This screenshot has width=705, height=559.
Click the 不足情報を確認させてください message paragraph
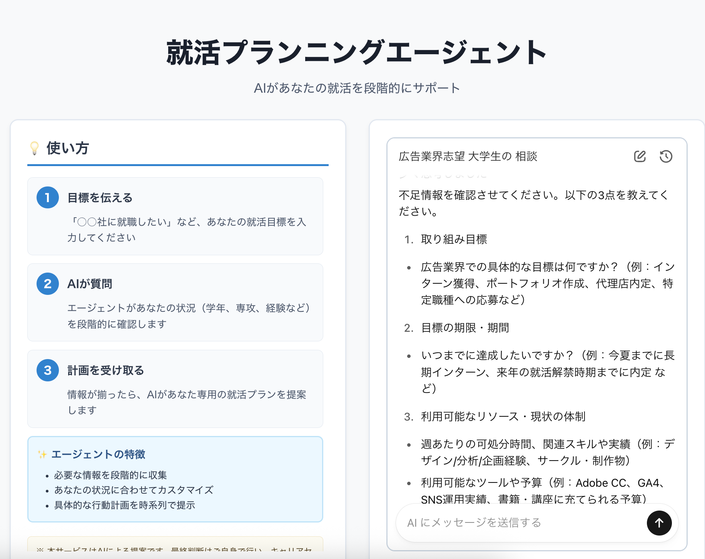click(534, 203)
